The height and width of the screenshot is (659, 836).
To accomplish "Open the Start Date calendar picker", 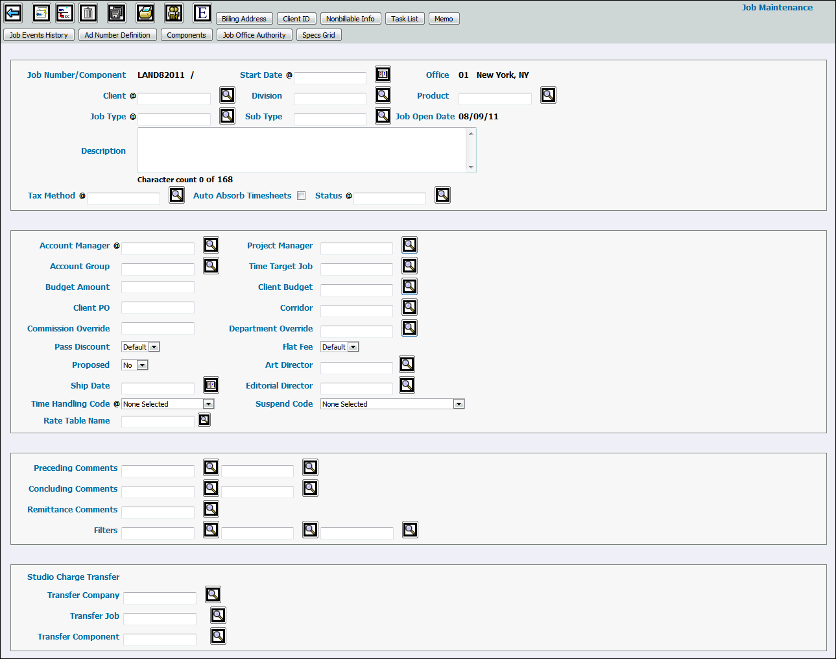I will [383, 75].
